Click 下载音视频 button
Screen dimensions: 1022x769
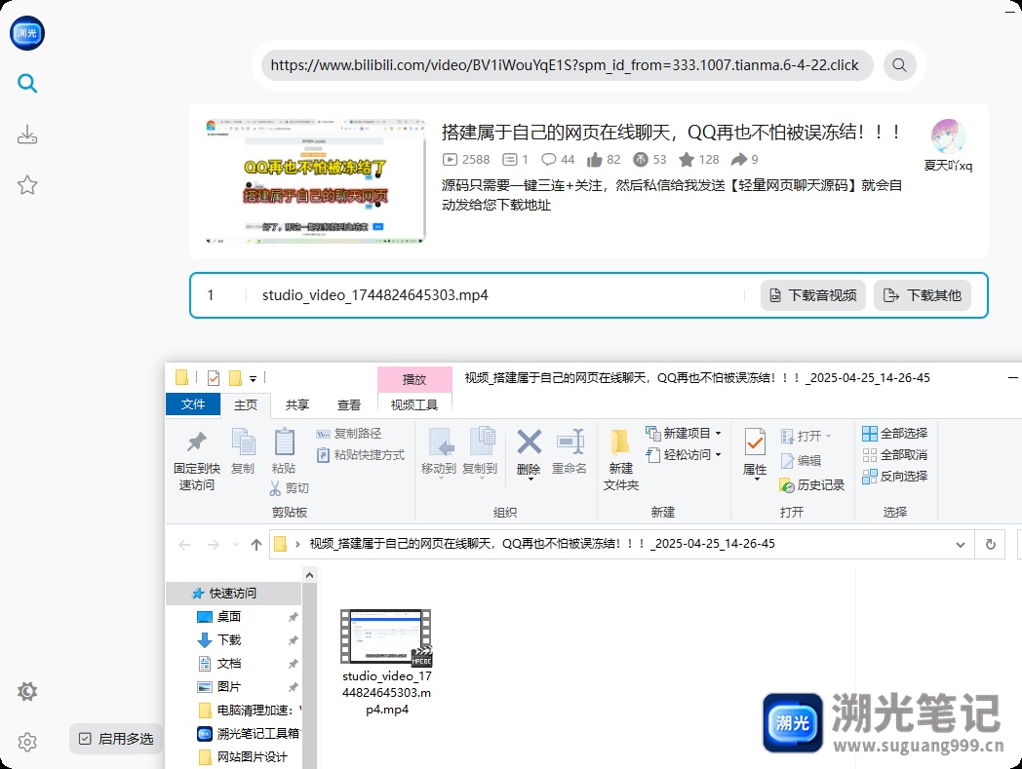click(812, 295)
